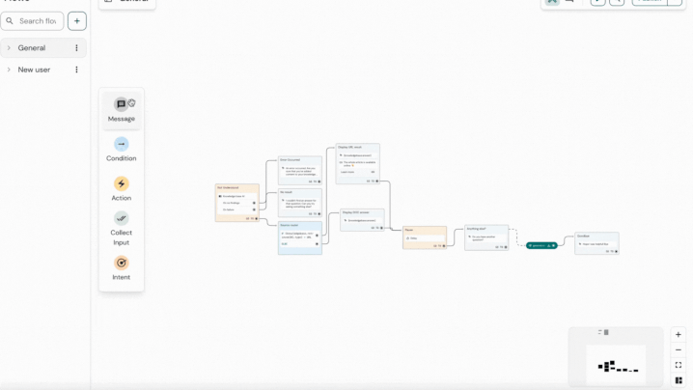The width and height of the screenshot is (693, 390).
Task: Zoom in on the canvas
Action: click(679, 335)
